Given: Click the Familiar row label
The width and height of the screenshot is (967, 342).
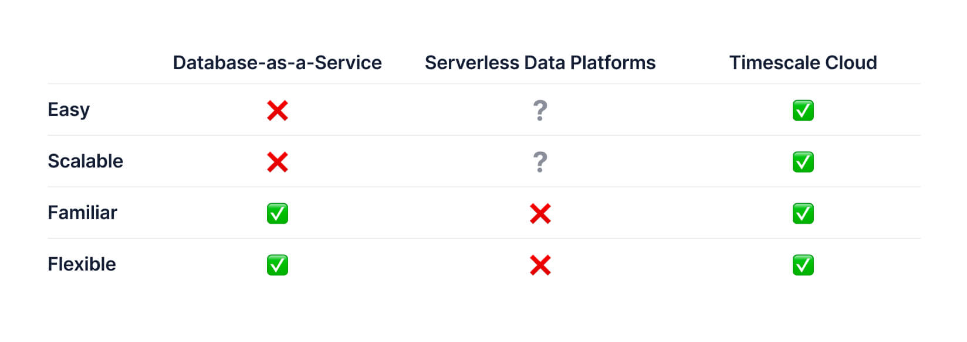Looking at the screenshot, I should click(x=82, y=213).
